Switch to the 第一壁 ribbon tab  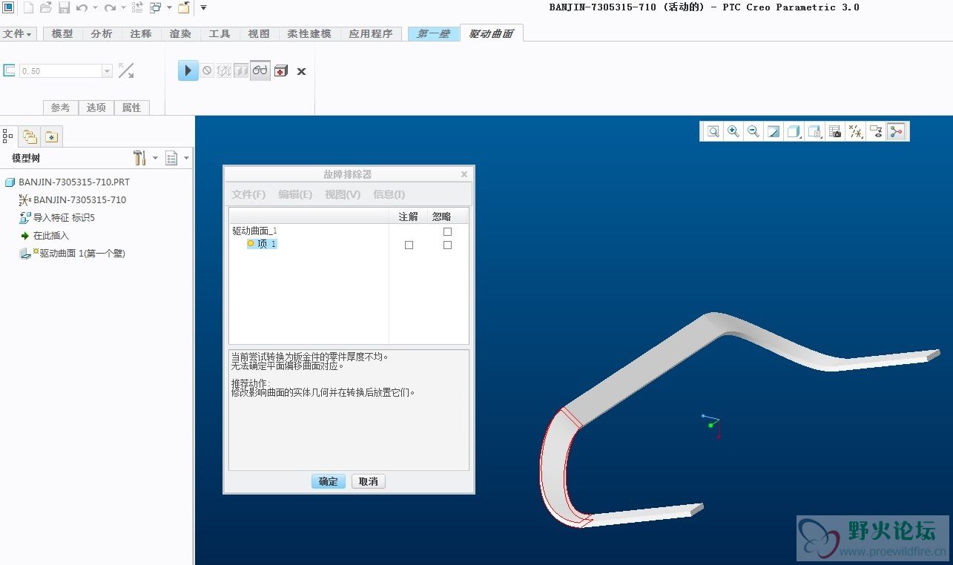434,34
